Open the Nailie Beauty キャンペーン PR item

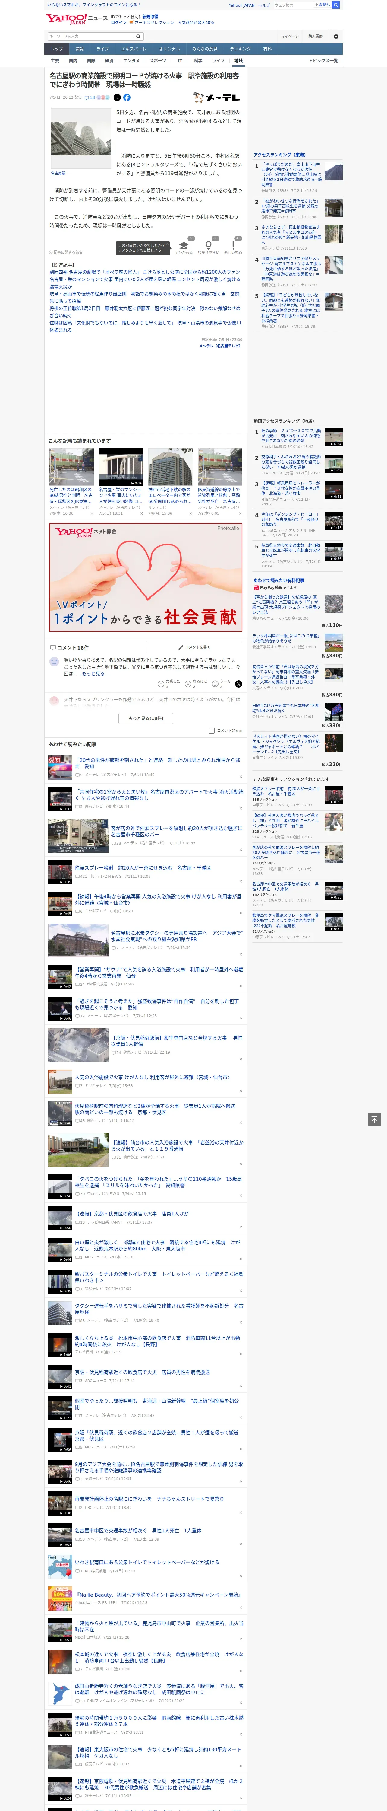pyautogui.click(x=157, y=1595)
